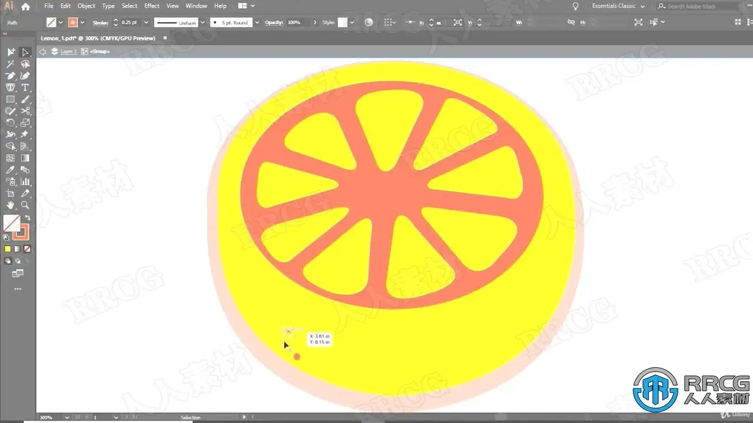Open the Window menu
Screen dimensions: 753x423
coord(196,6)
